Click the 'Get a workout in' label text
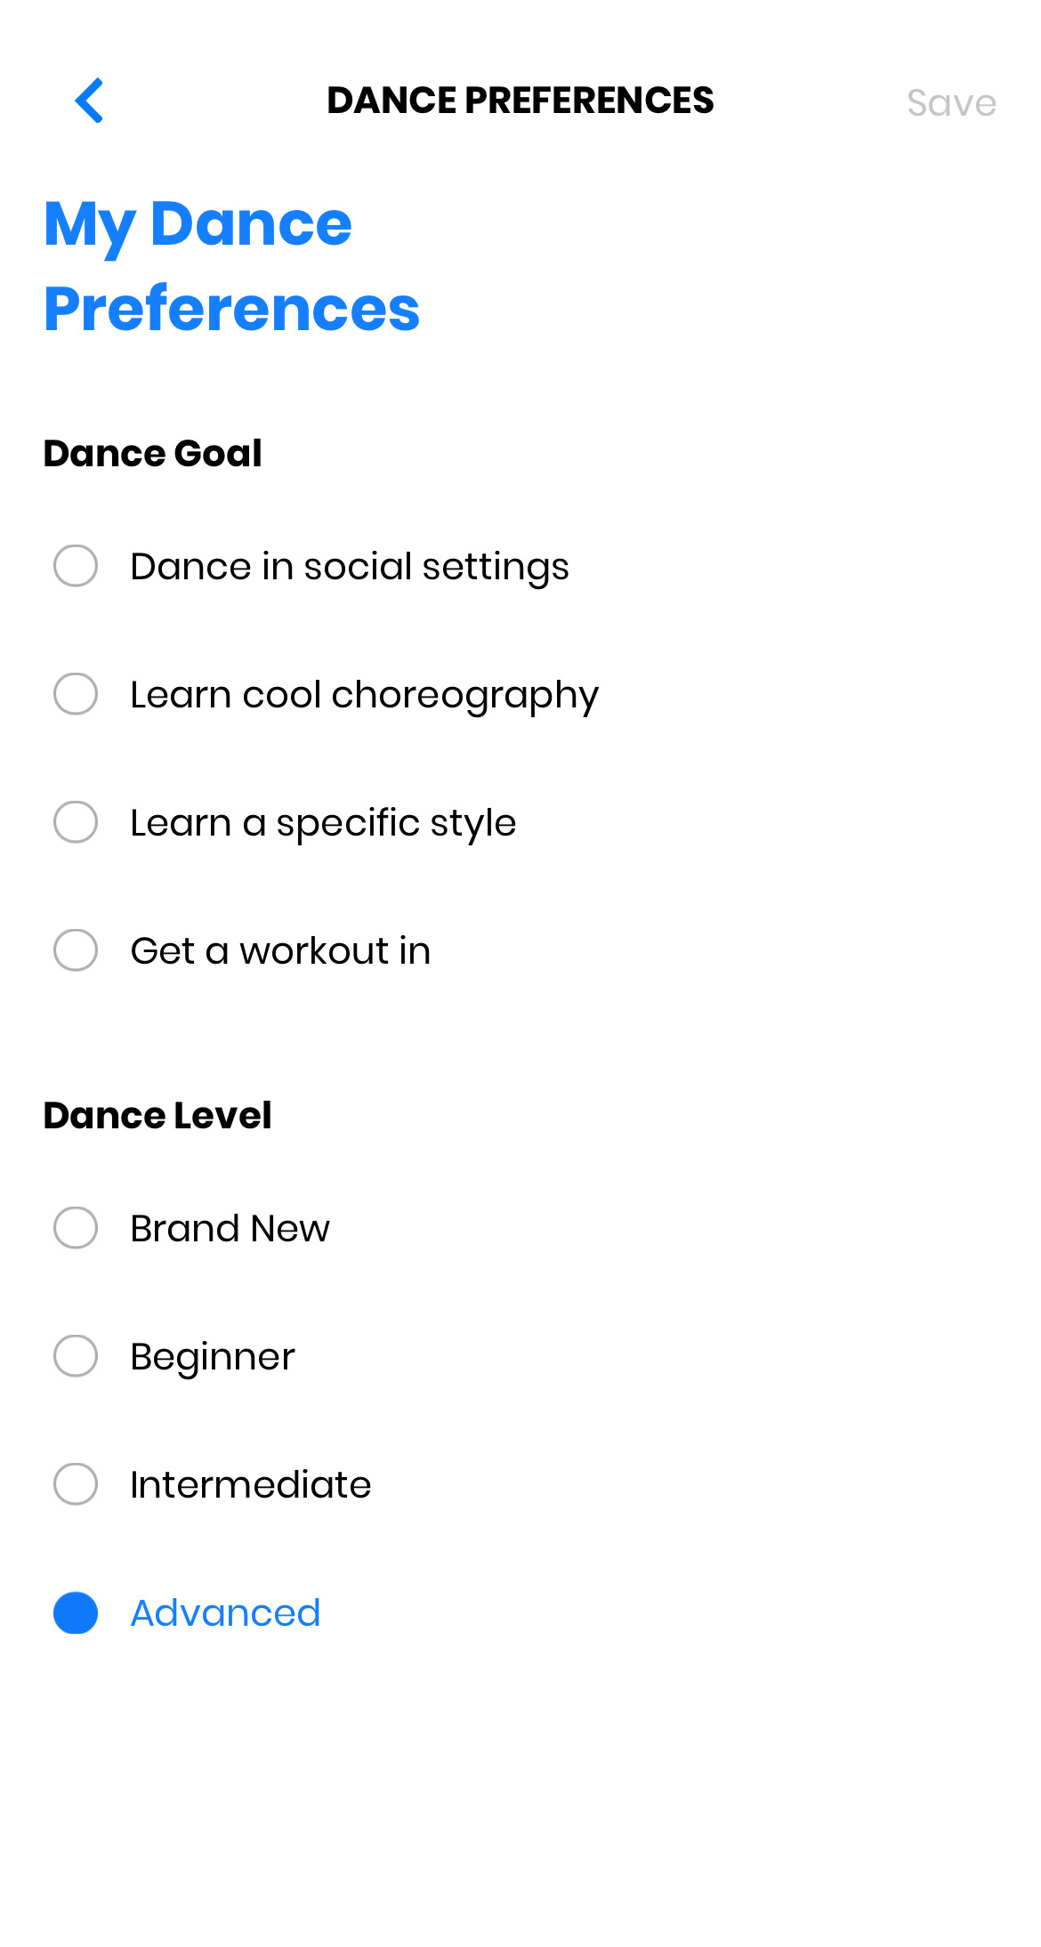 coord(280,951)
